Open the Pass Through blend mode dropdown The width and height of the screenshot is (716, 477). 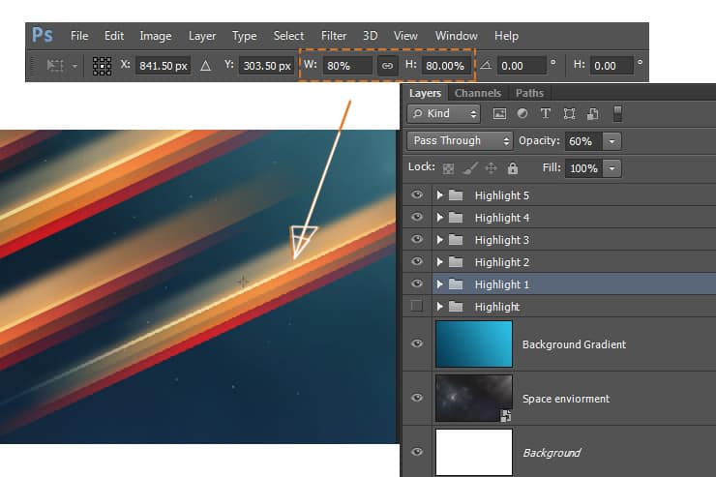[x=460, y=140]
